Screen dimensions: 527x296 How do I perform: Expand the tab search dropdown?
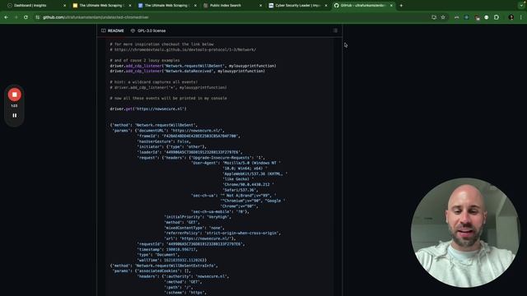[521, 6]
